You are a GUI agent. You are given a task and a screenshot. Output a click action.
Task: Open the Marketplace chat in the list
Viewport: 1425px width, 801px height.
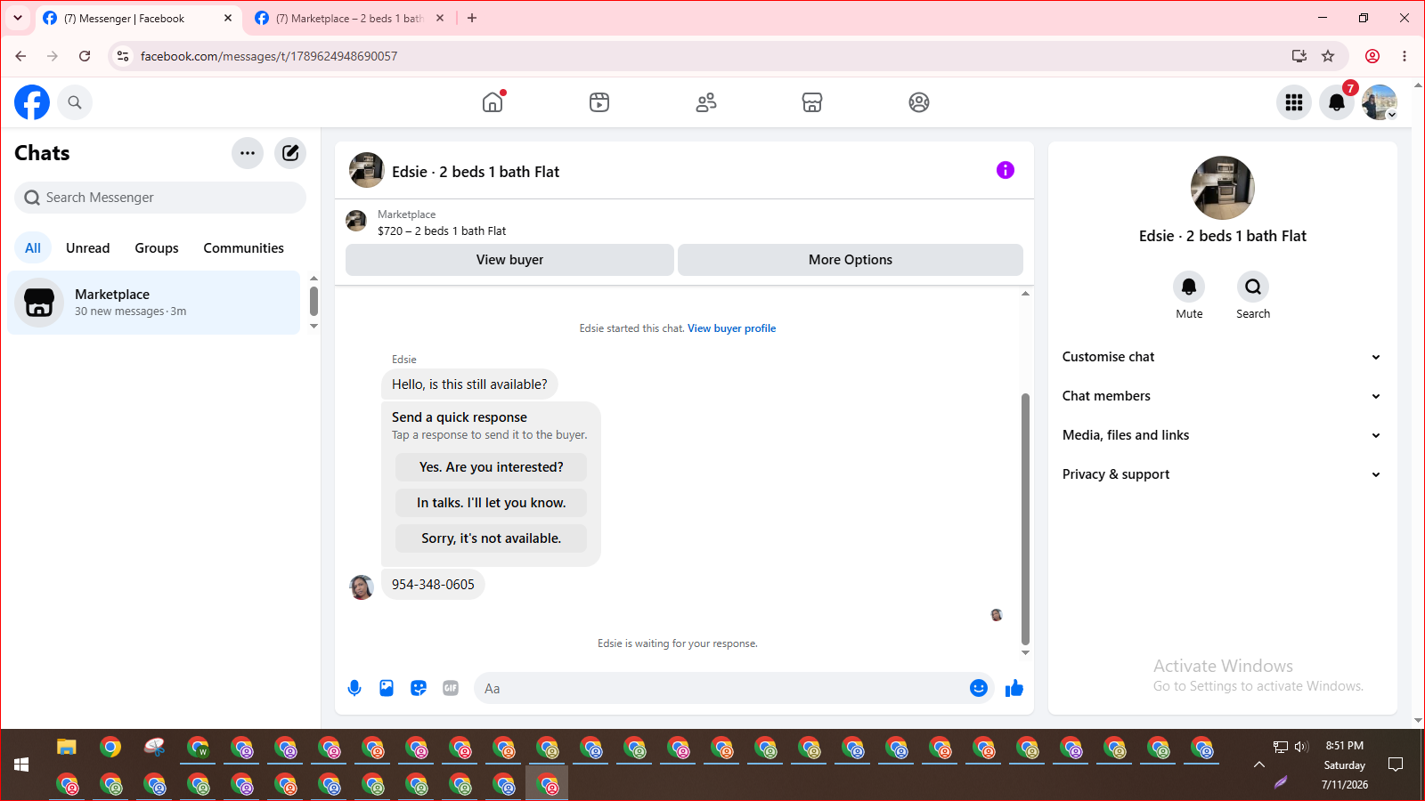point(154,303)
